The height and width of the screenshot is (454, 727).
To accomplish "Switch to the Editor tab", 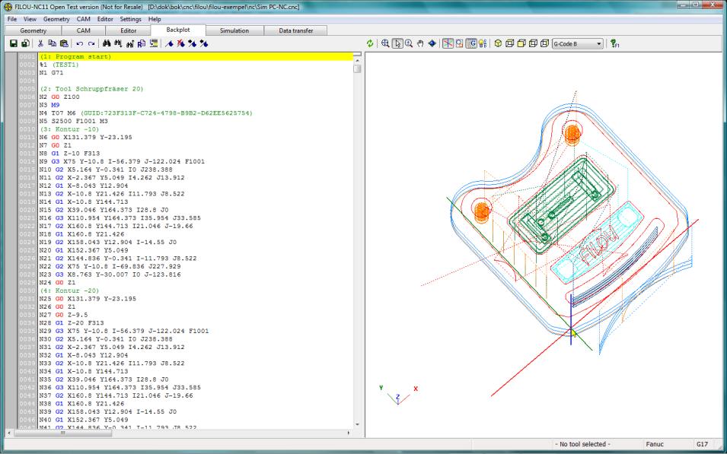I will (x=129, y=30).
